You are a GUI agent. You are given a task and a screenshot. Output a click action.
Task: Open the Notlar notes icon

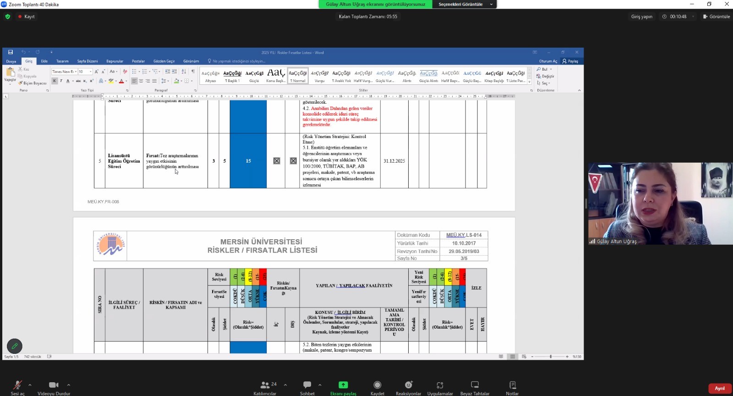tap(512, 385)
